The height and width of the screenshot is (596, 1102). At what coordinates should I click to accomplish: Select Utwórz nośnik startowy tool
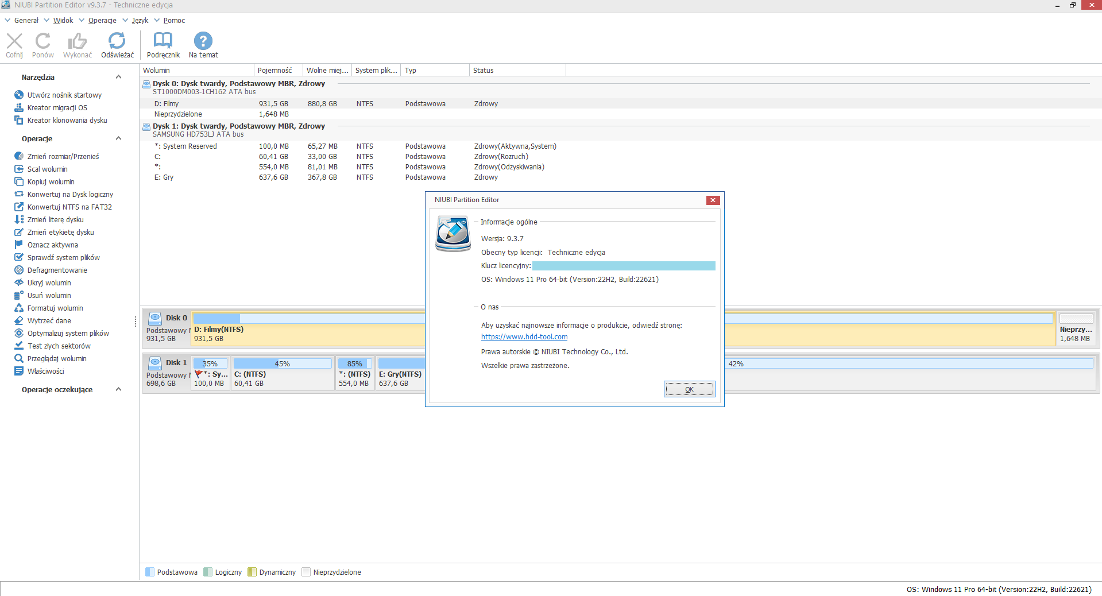click(64, 95)
